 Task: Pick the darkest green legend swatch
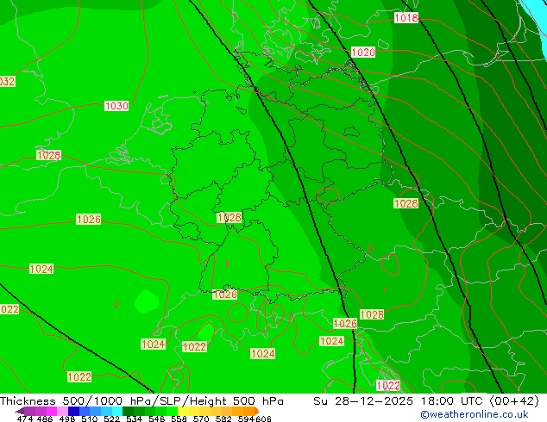pyautogui.click(x=128, y=411)
